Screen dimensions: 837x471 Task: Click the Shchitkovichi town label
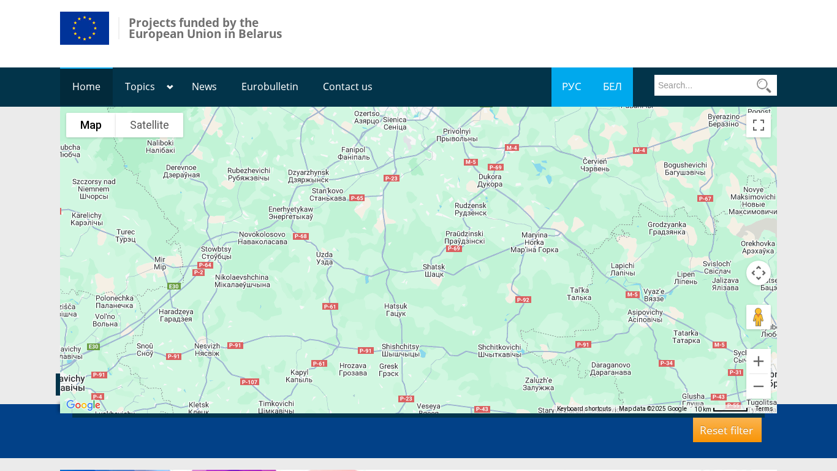[499, 351]
